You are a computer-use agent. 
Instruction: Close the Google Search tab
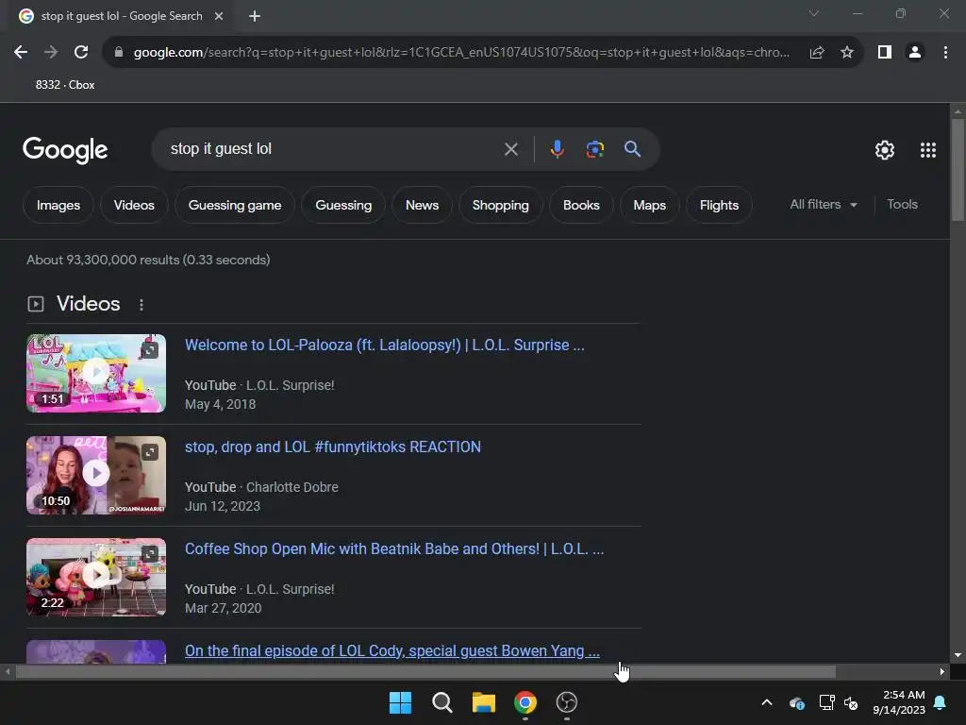click(x=219, y=16)
